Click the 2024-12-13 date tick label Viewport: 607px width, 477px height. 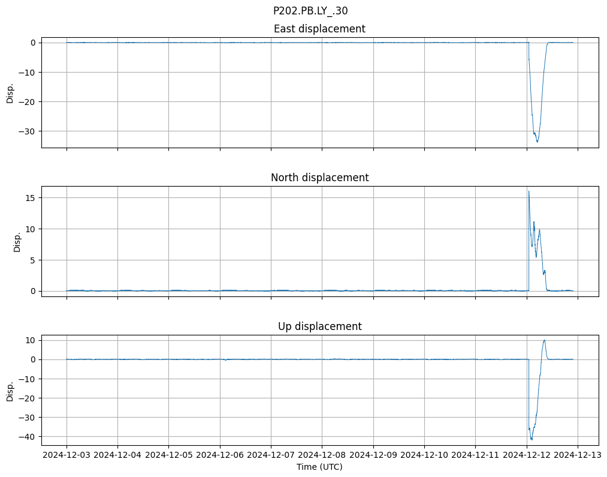click(578, 455)
